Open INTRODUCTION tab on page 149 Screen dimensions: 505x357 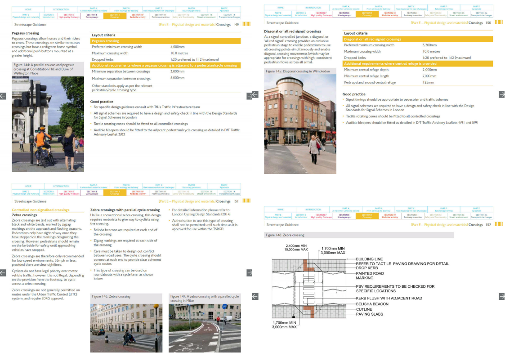pyautogui.click(x=61, y=9)
